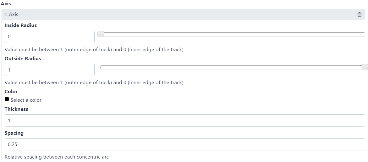Click the "Select a color" text
This screenshot has height=162, width=368.
(26, 100)
